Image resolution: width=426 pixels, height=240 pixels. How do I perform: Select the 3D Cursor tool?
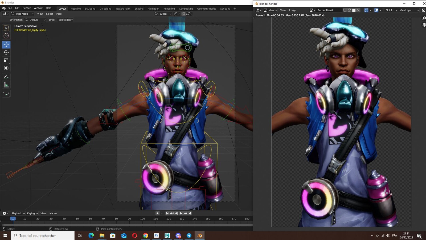6,36
